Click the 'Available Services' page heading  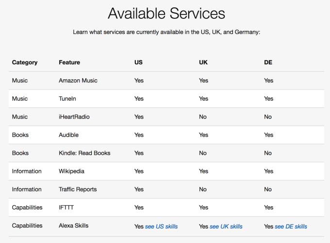166,13
